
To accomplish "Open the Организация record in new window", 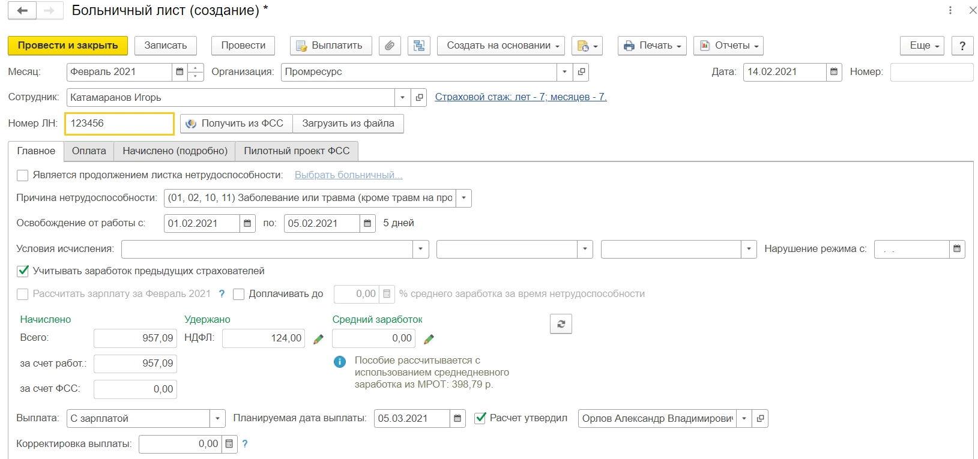I will click(x=581, y=72).
